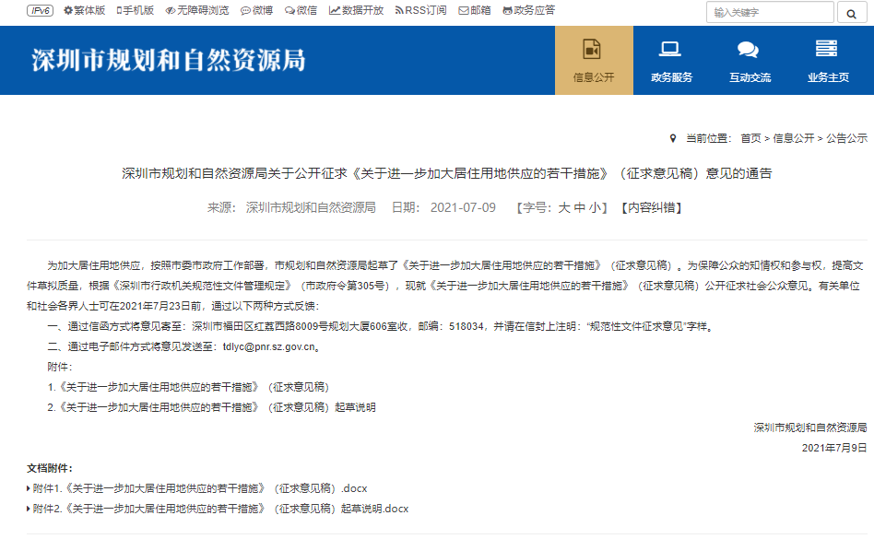874x539 pixels.
Task: Open the 信息公开 tab label
Action: click(x=594, y=77)
